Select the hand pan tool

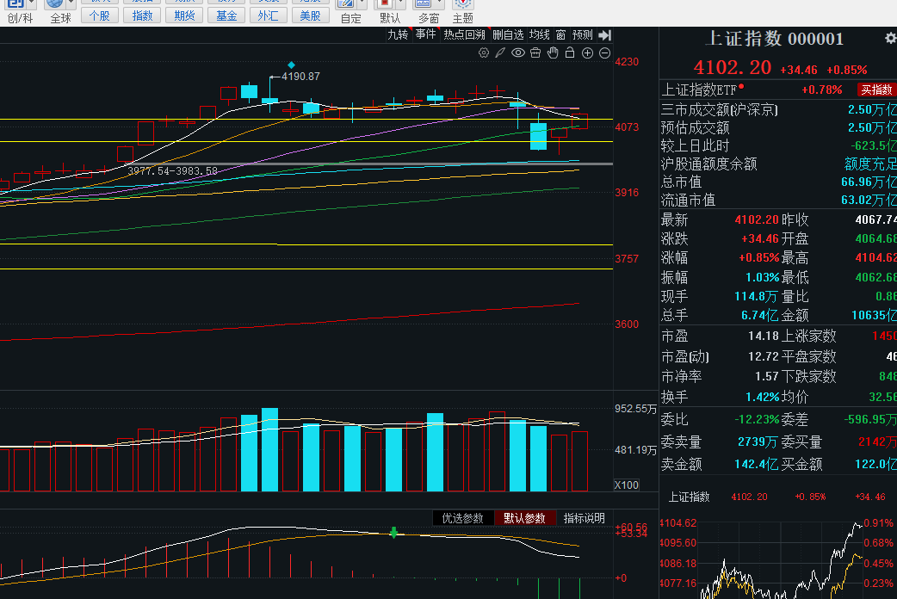point(553,53)
